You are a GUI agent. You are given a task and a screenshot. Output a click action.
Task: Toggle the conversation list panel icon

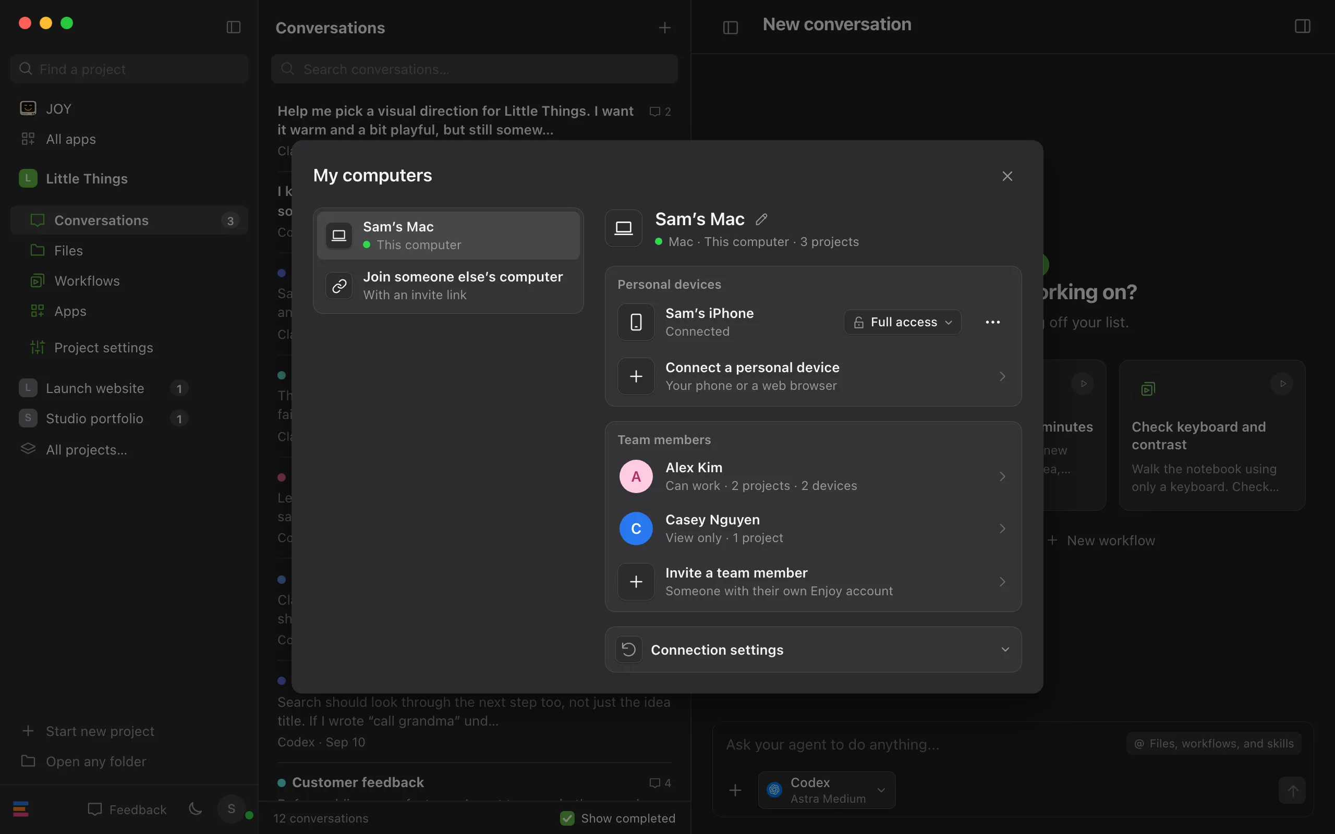coord(731,28)
